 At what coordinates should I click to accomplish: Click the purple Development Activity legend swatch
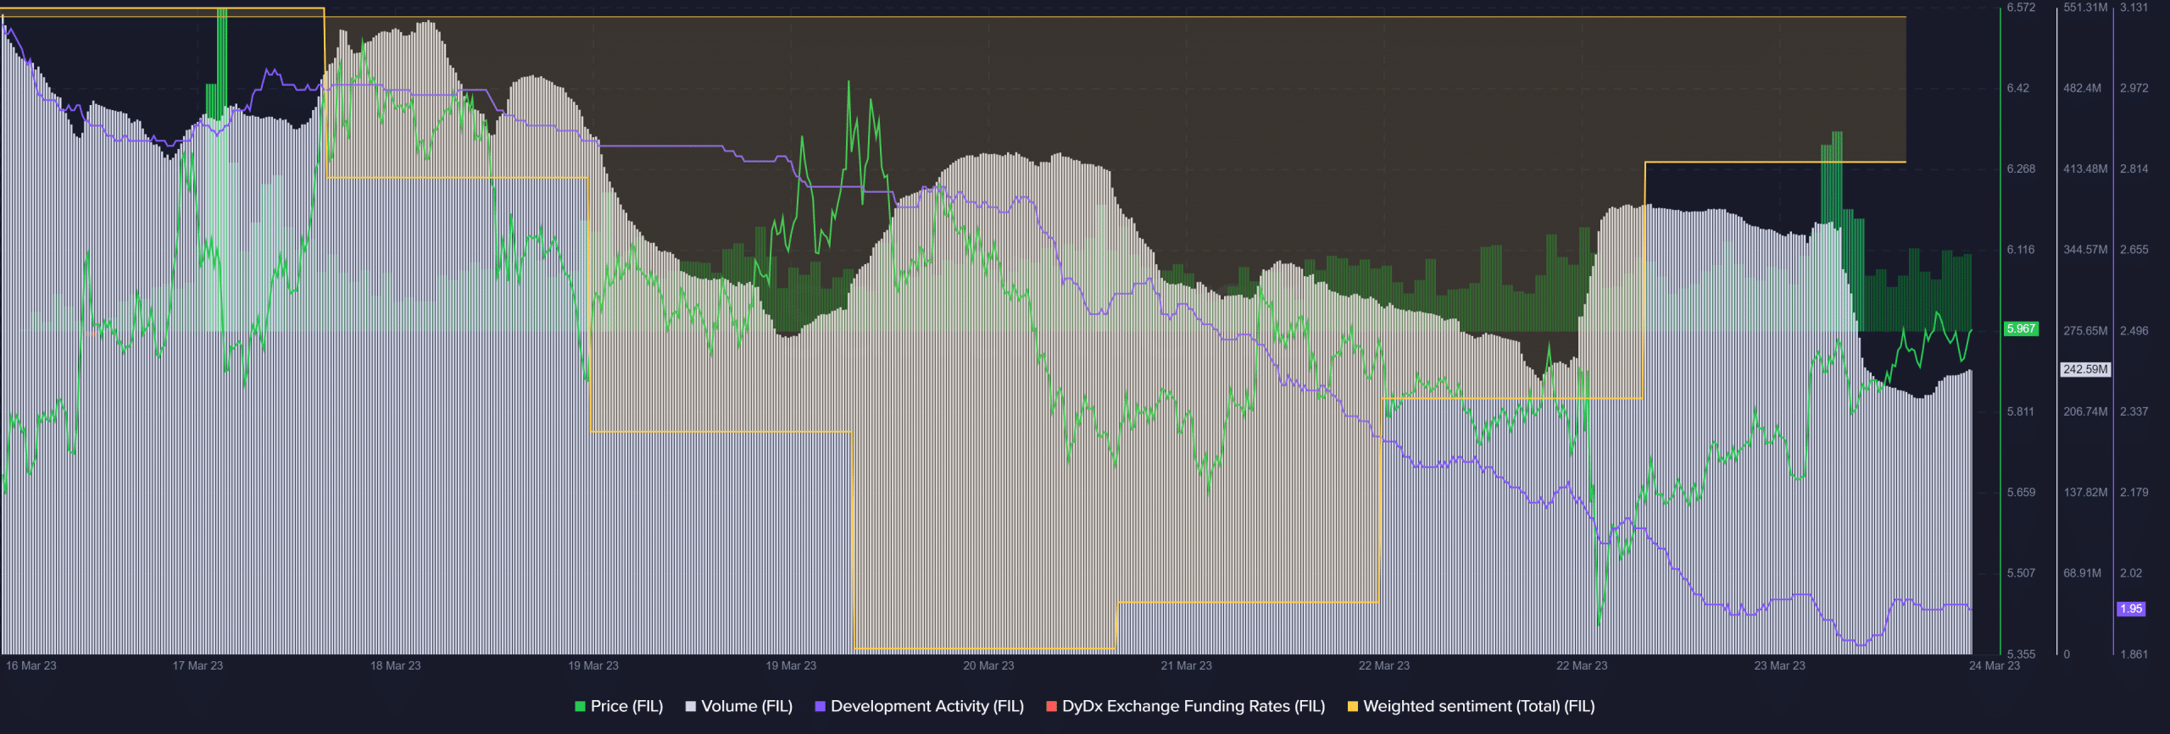tap(820, 706)
